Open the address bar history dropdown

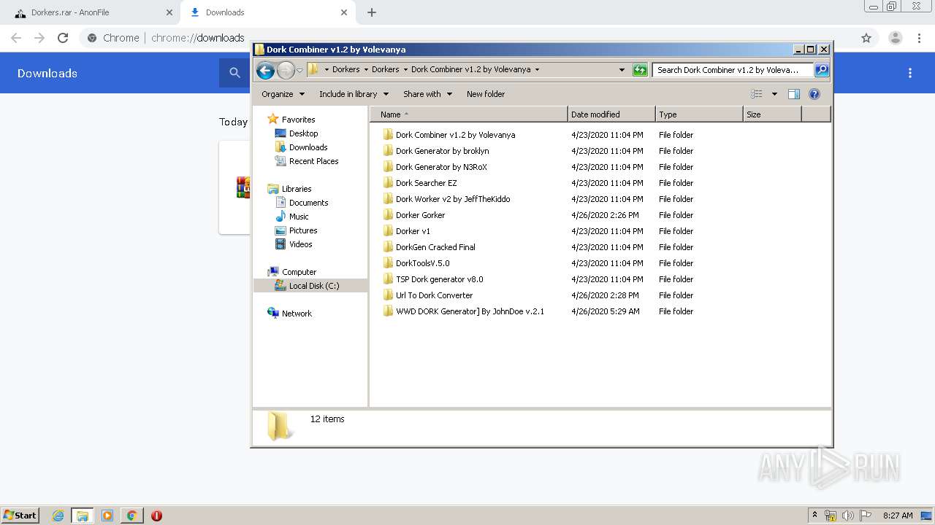click(x=622, y=70)
